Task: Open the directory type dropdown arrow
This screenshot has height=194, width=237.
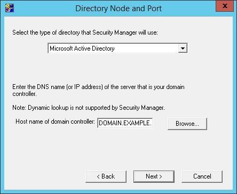Action: [x=183, y=48]
